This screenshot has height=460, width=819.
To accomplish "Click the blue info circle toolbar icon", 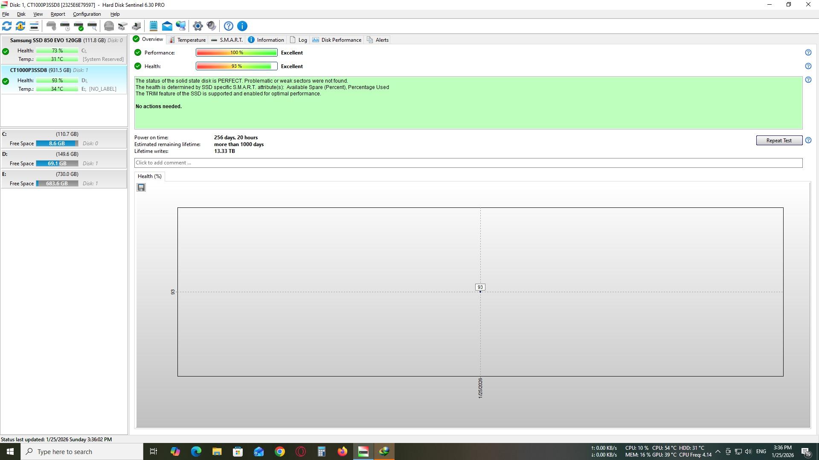I will [x=242, y=26].
